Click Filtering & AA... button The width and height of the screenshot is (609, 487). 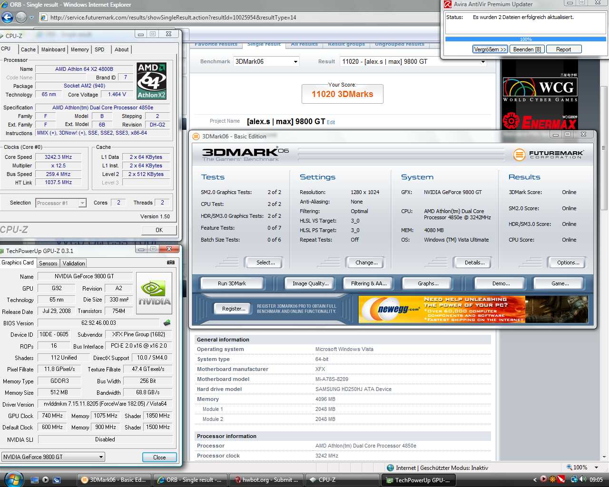(369, 283)
